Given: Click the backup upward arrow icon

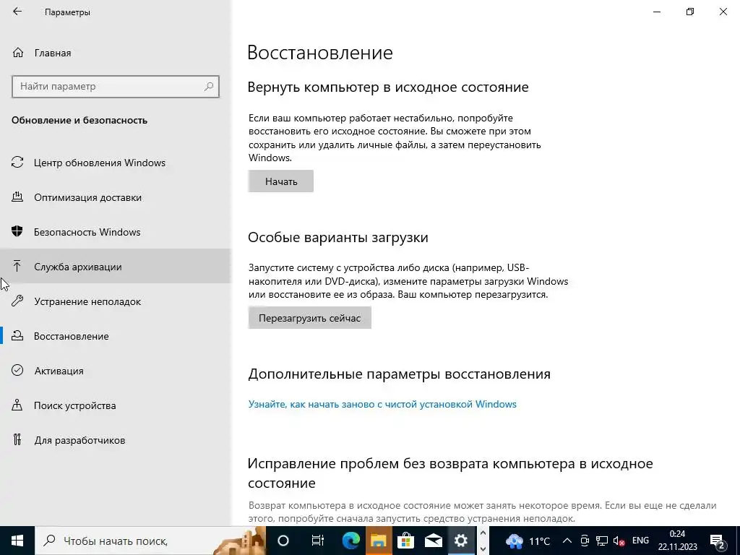Looking at the screenshot, I should pos(17,266).
